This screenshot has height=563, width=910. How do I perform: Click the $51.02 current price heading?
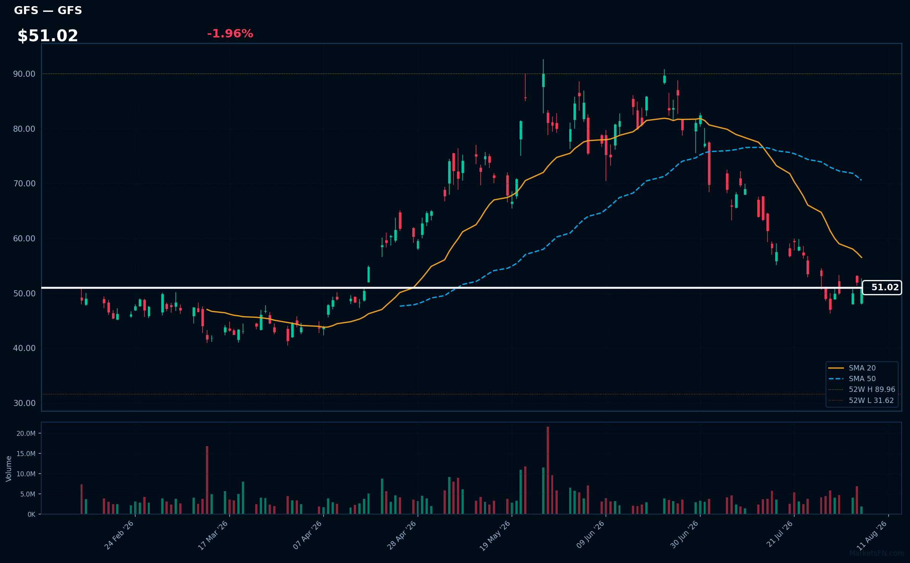(x=48, y=36)
